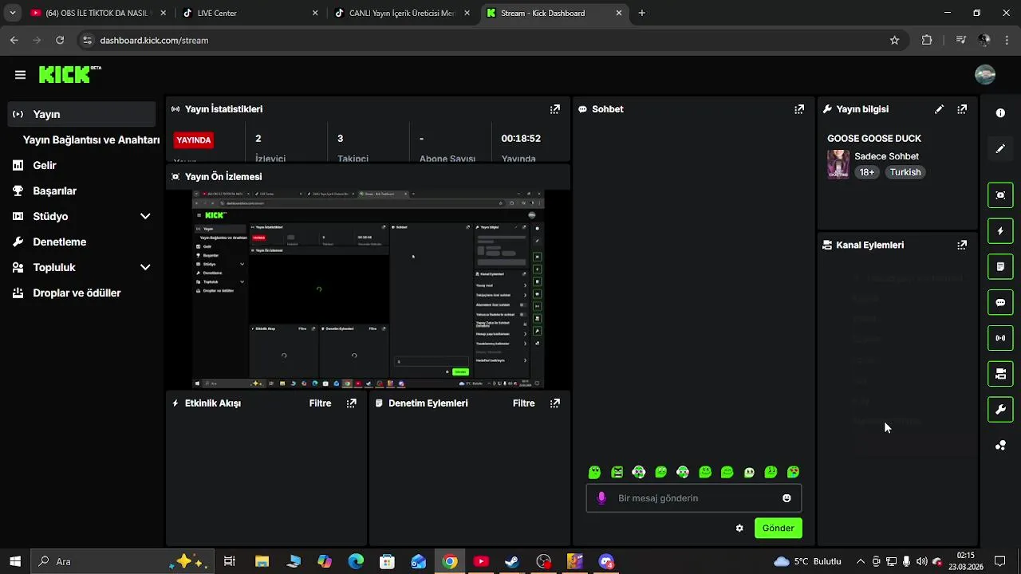
Task: Open chat settings gear next to Gönder
Action: click(x=739, y=528)
